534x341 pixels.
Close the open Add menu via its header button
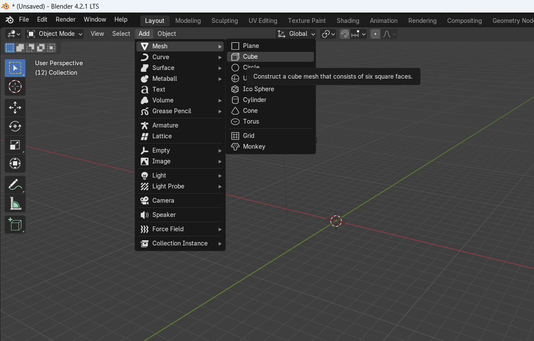(x=144, y=34)
